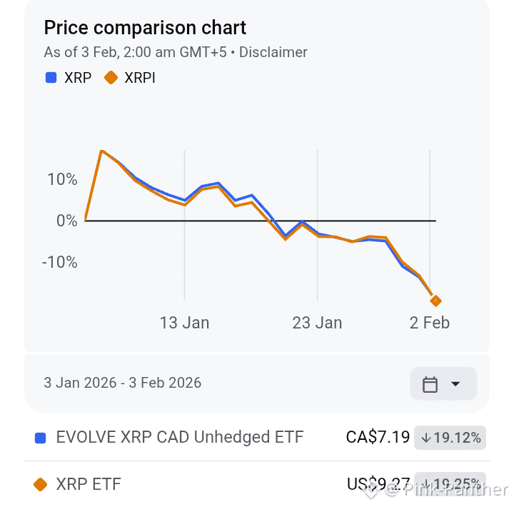
Task: Click the down arrow in the 19.12% badge
Action: point(426,437)
